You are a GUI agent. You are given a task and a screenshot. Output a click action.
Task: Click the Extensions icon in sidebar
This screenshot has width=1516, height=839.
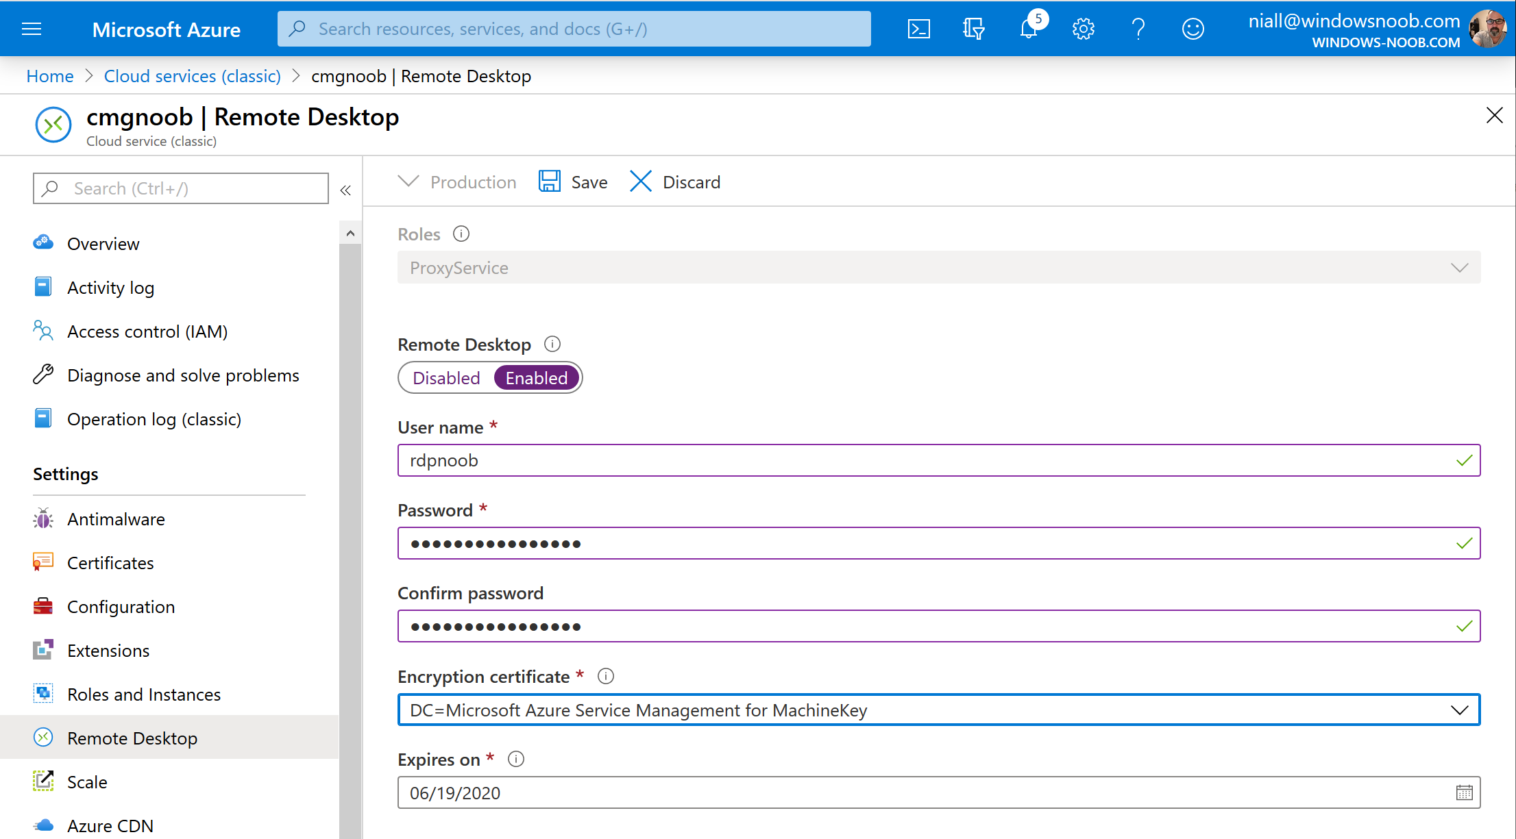click(x=43, y=650)
